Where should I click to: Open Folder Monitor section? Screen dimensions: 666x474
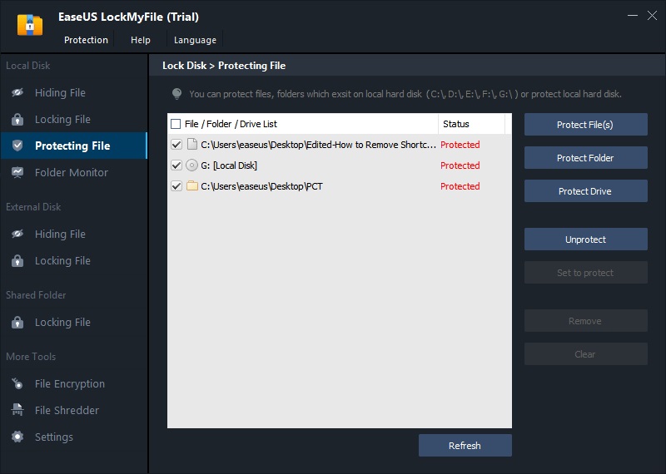(x=73, y=172)
